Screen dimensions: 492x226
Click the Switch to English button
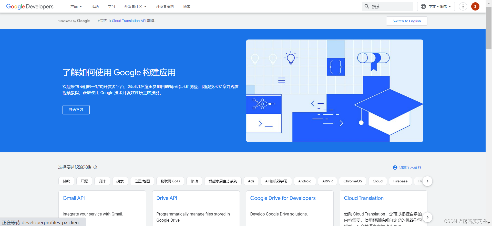click(x=407, y=21)
